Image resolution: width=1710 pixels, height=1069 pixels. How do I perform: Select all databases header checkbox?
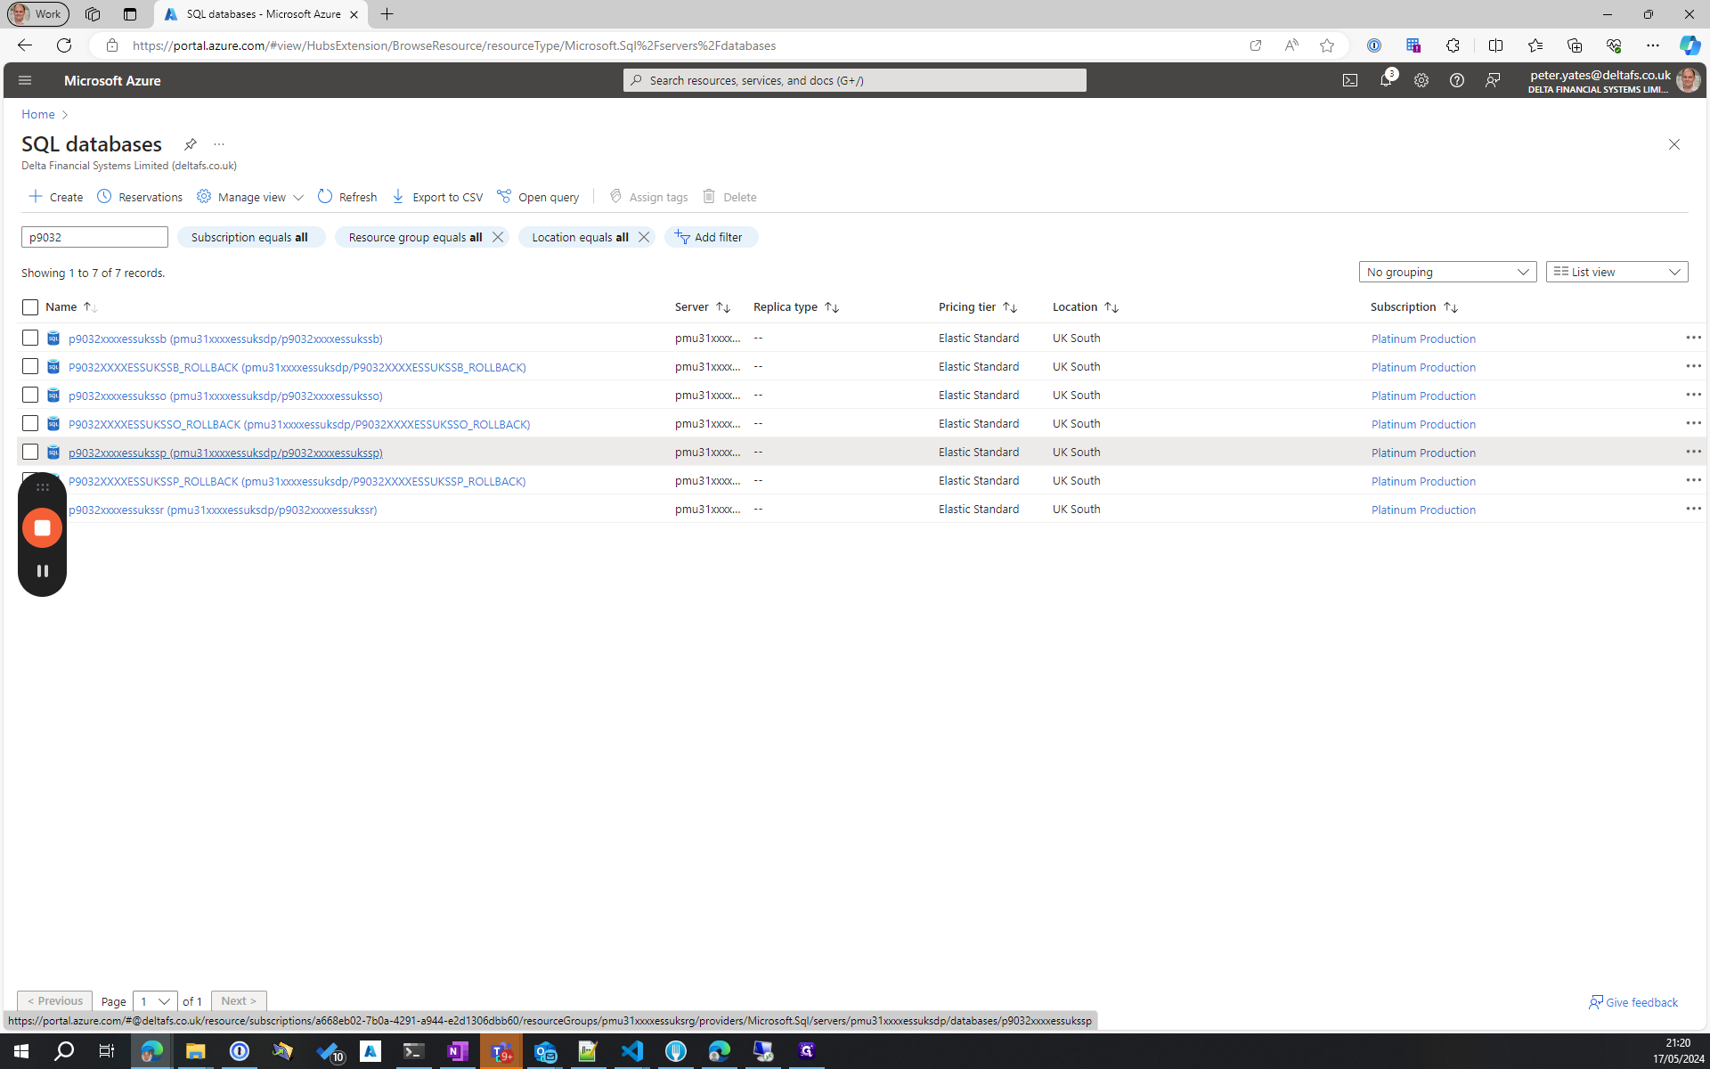point(30,307)
